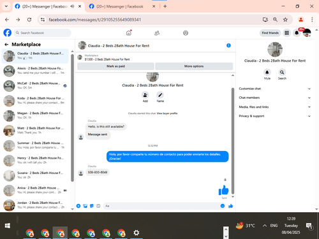Open the notifications bell in header

[x=297, y=33]
